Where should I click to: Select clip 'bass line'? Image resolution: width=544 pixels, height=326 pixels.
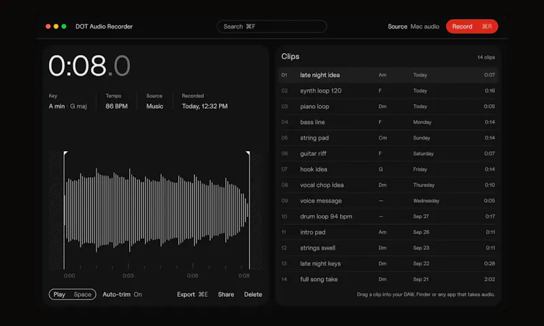tap(388, 123)
